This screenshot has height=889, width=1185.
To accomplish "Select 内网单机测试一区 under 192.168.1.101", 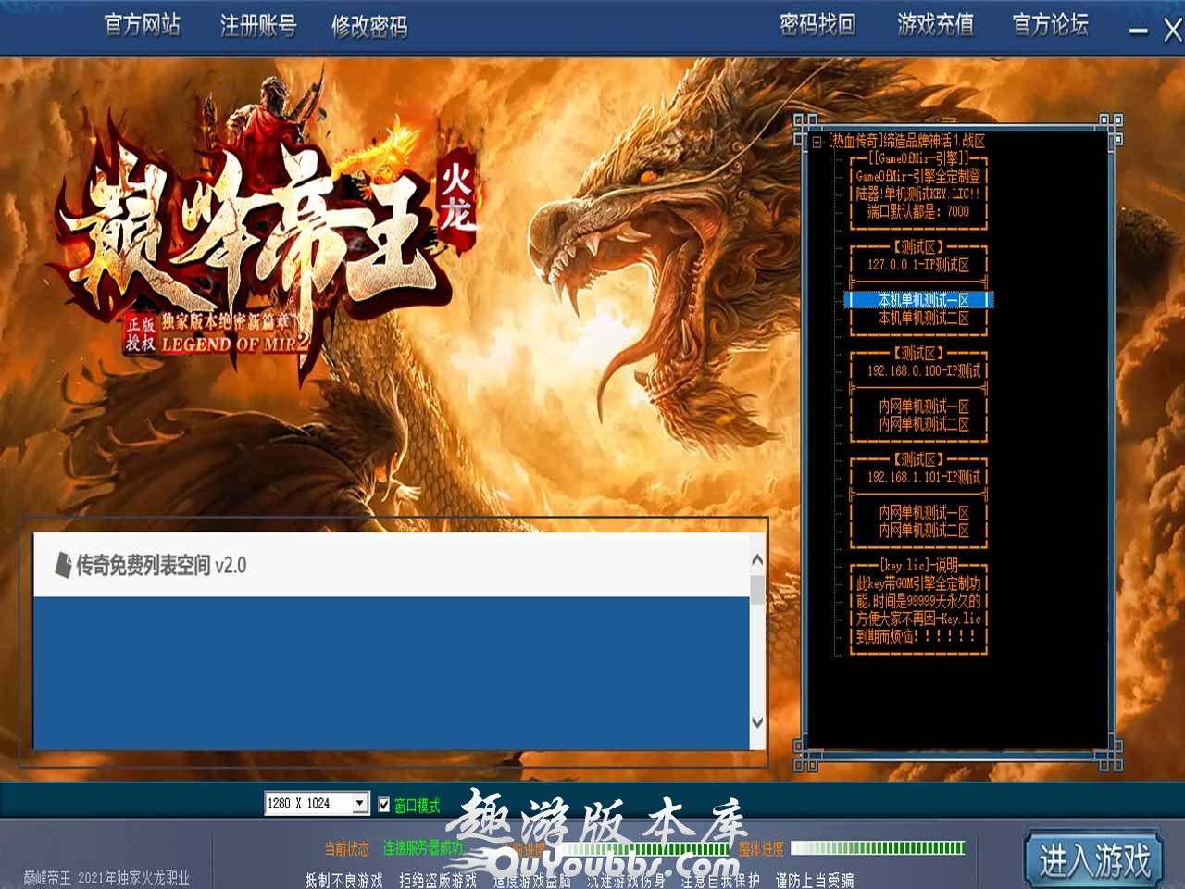I will point(923,512).
